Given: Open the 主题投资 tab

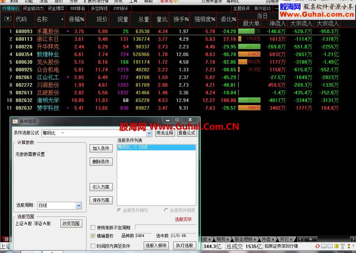Looking at the screenshot, I should pyautogui.click(x=241, y=8).
